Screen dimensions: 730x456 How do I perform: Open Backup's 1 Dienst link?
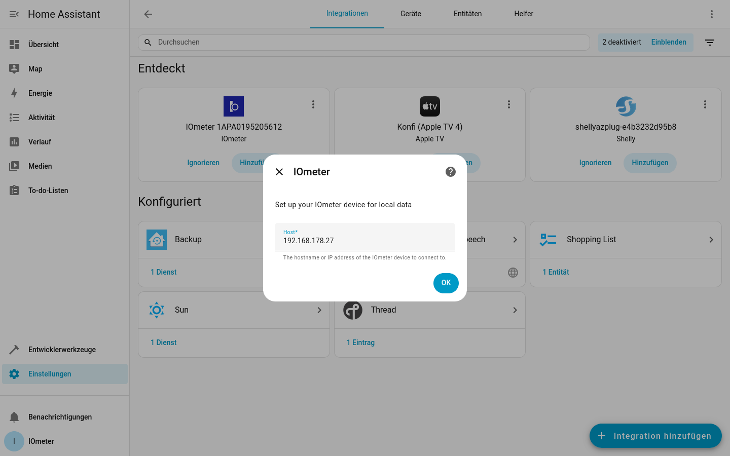click(164, 273)
